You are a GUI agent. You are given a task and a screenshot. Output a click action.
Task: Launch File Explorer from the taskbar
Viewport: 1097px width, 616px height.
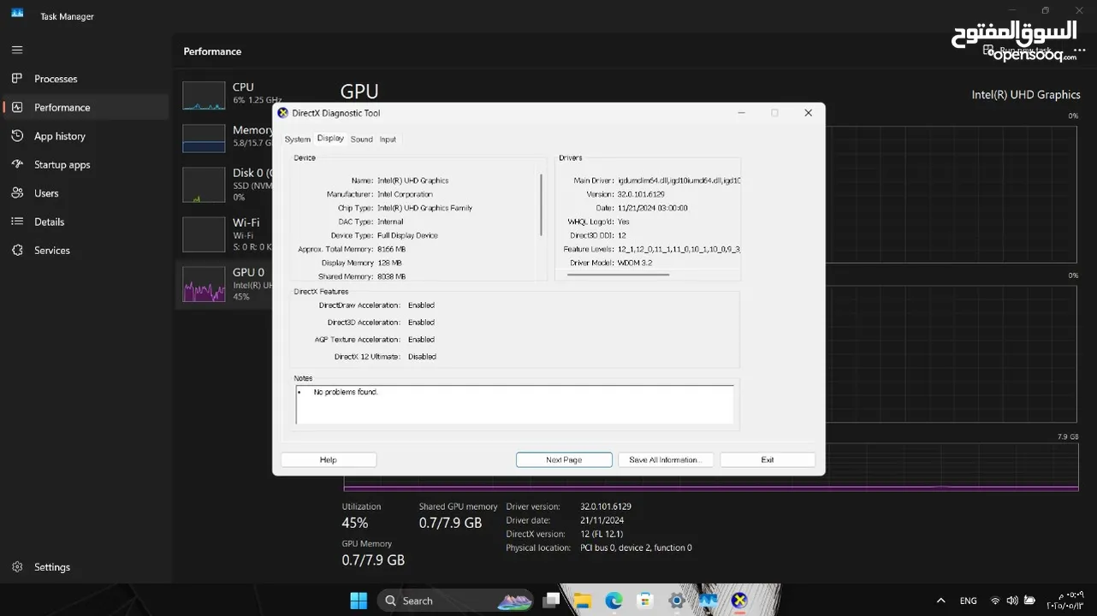pos(583,601)
